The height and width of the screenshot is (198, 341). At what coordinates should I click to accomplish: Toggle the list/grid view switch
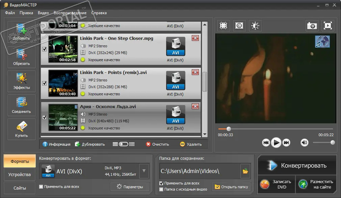point(124,144)
